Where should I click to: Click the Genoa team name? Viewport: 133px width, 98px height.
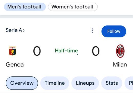(15, 65)
